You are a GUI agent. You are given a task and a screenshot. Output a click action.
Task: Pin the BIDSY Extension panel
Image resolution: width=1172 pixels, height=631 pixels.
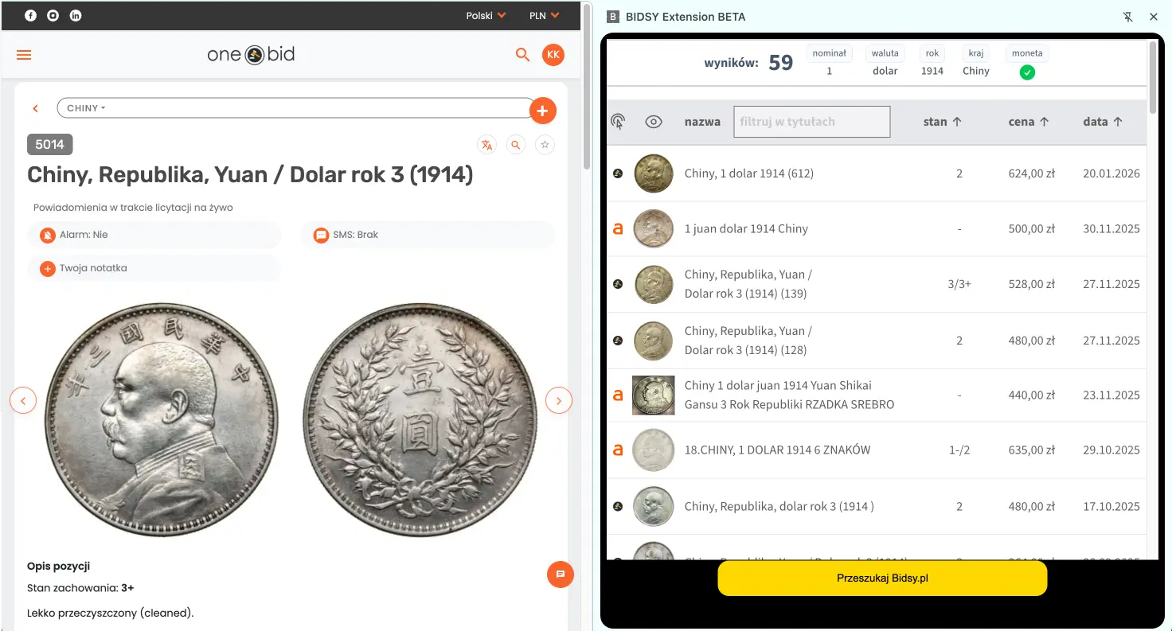1127,16
